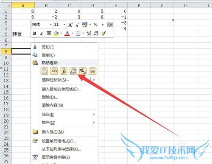Click cell D2 containing 6
212x164 pixels.
coord(92,17)
